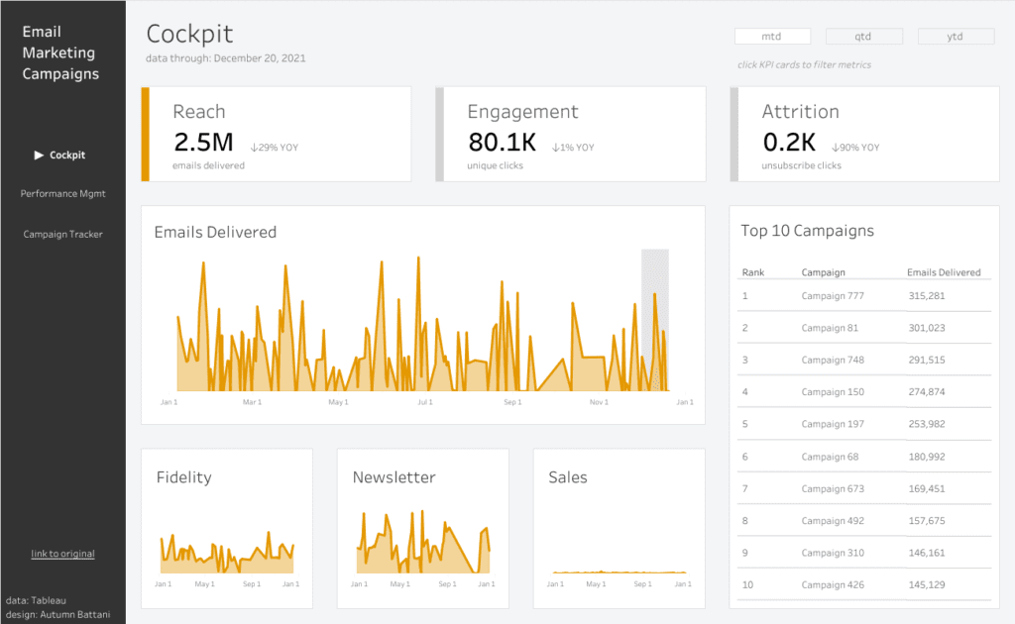Click the Rank column header
The image size is (1015, 624).
[753, 272]
